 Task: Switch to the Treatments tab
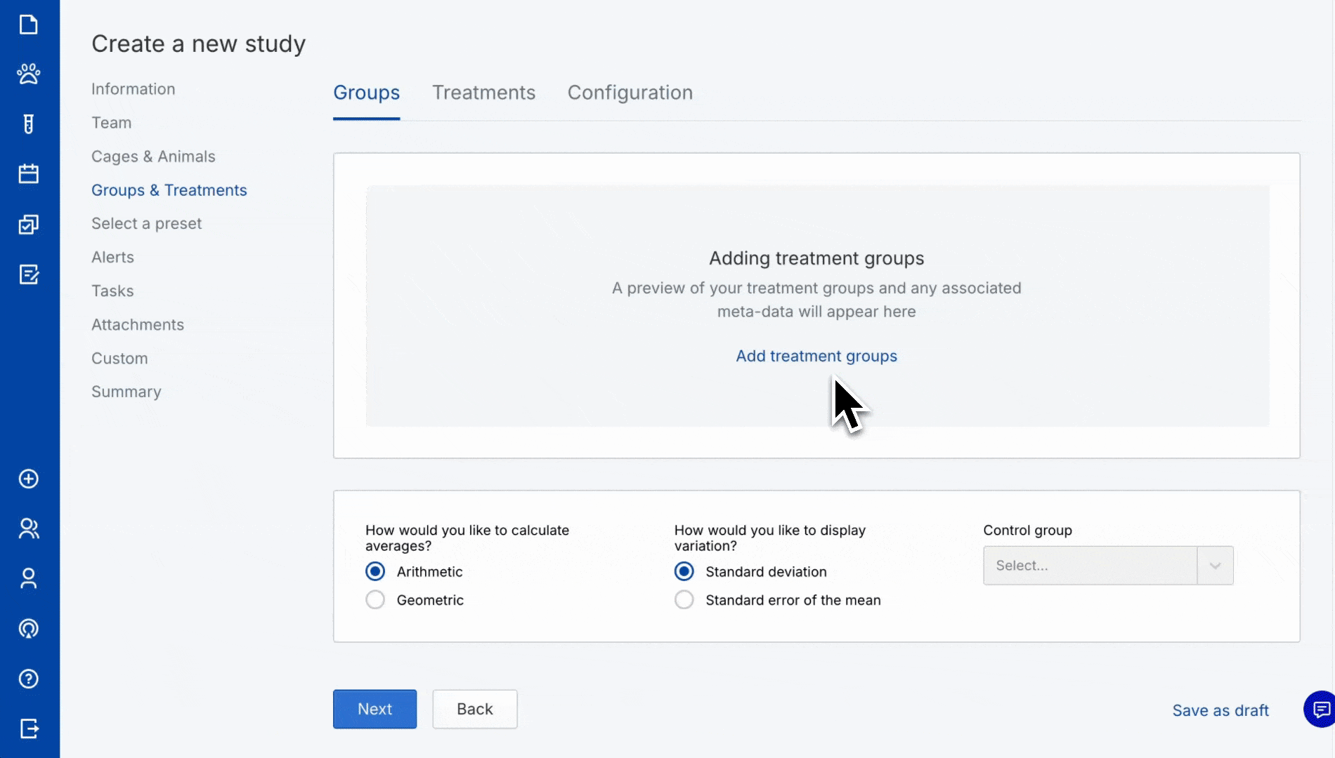(483, 92)
